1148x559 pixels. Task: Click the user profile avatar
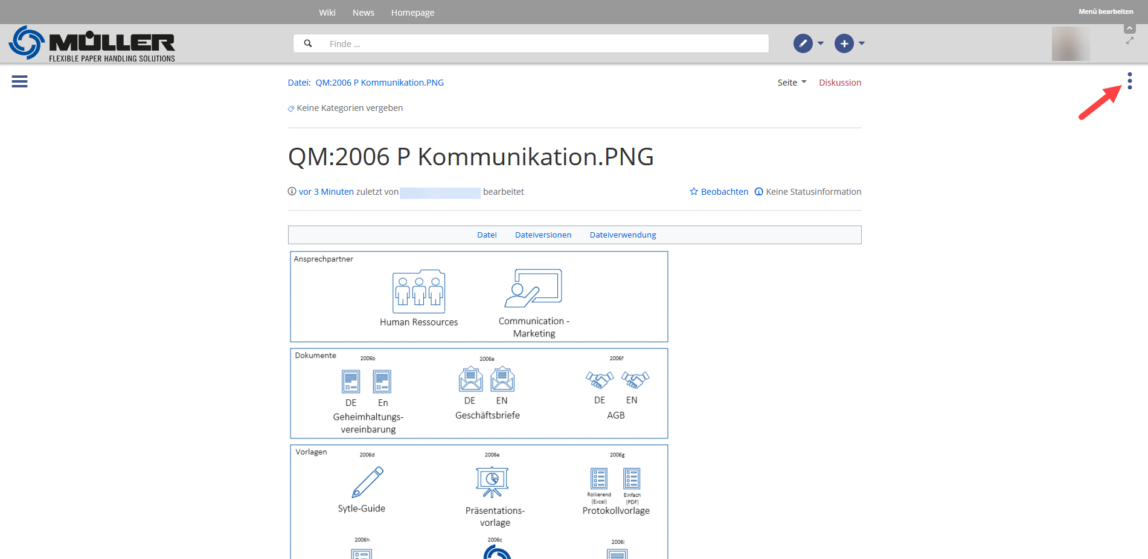coord(1070,43)
